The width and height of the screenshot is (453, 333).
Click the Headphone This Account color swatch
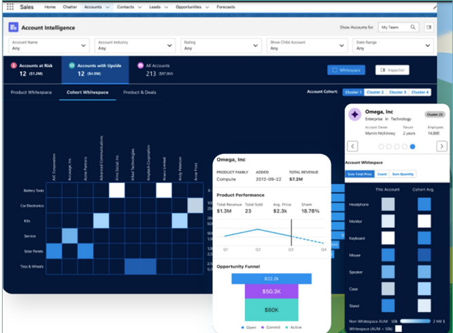(x=388, y=204)
